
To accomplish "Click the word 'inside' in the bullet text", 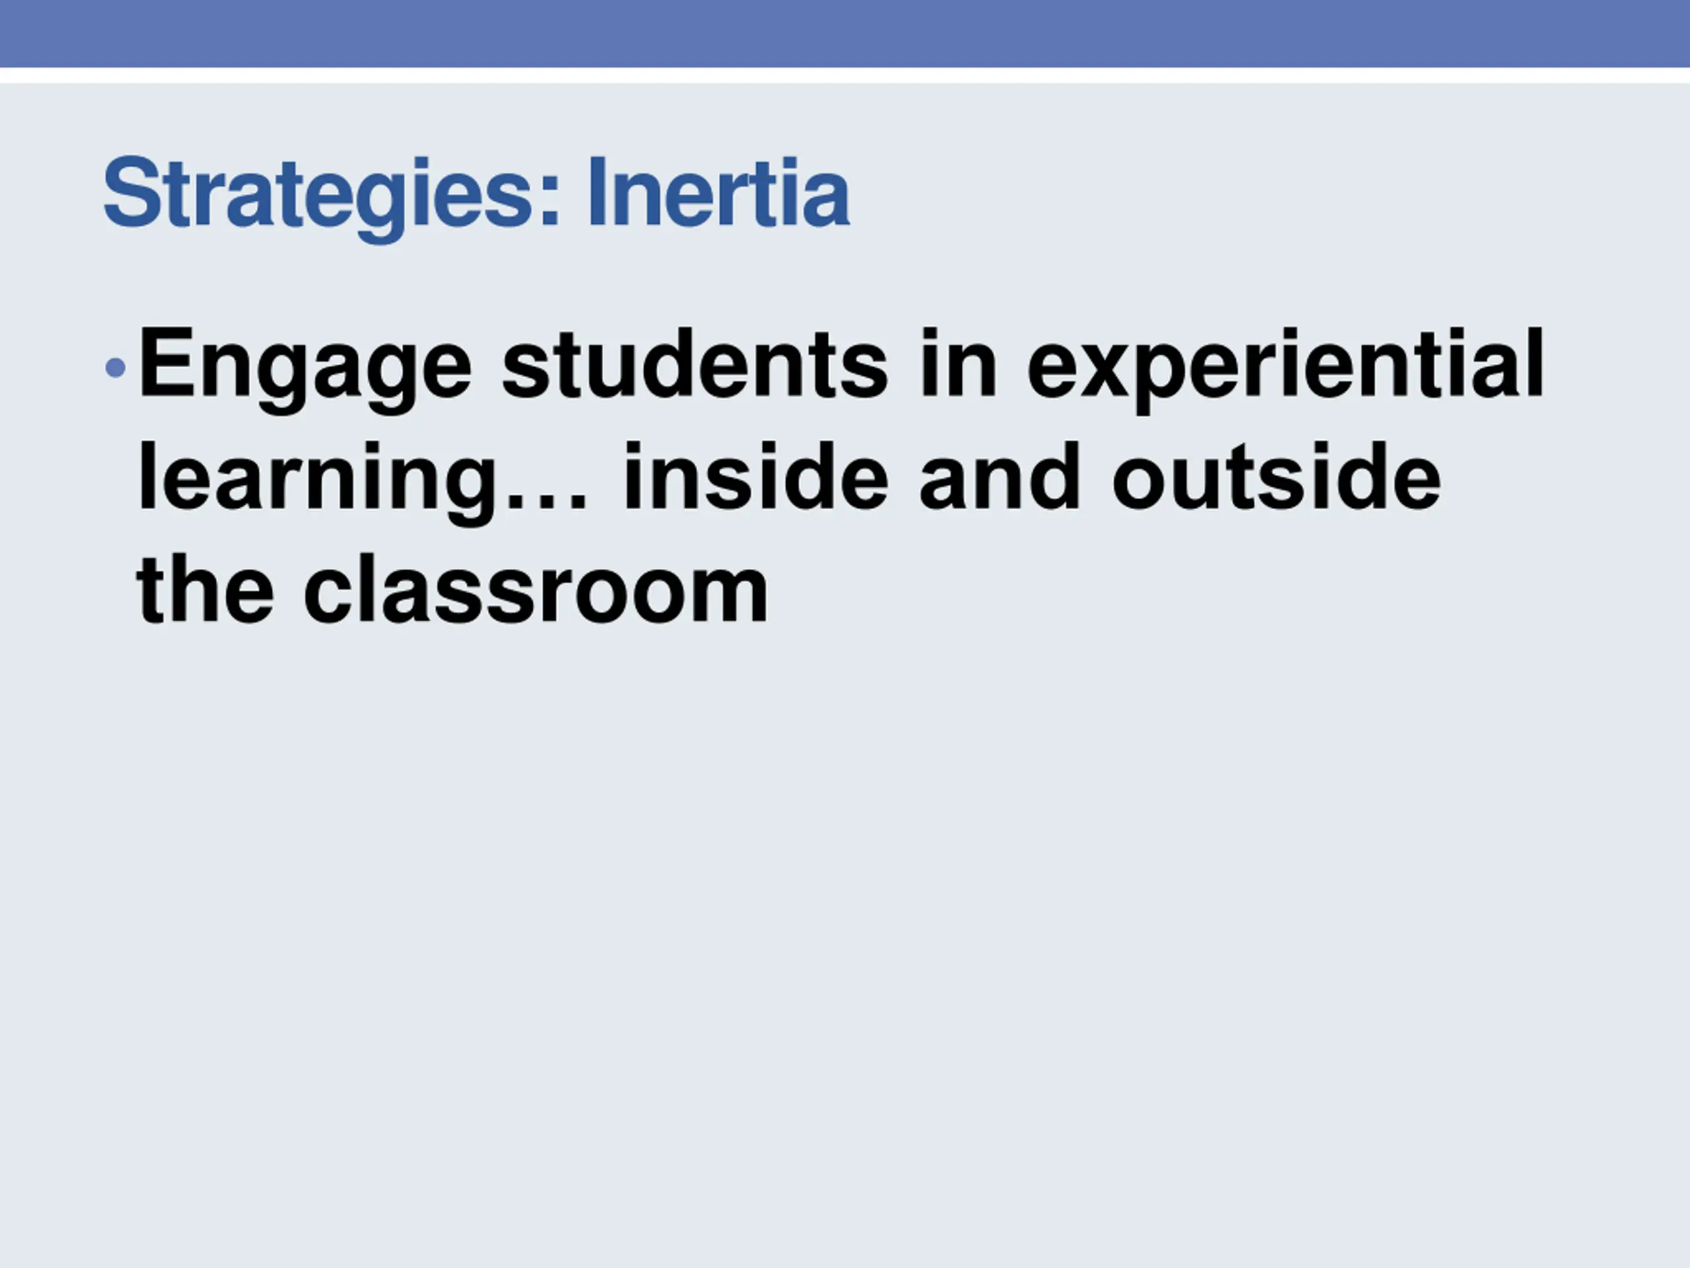I will [x=757, y=475].
